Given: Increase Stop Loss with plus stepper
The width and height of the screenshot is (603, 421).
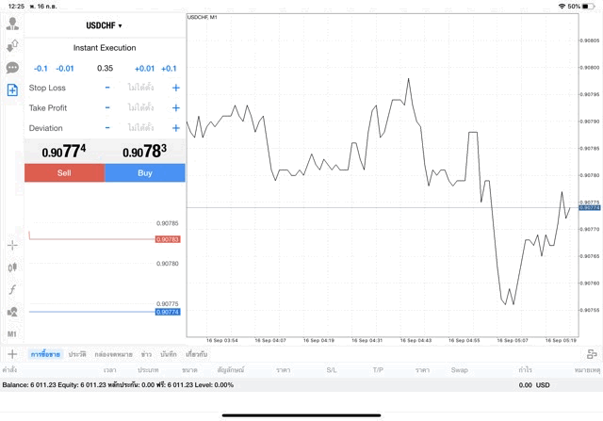Looking at the screenshot, I should pos(175,88).
